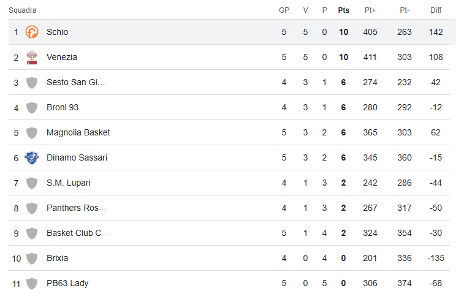The width and height of the screenshot is (456, 299).
Task: Click the Squadra column header
Action: pos(23,10)
